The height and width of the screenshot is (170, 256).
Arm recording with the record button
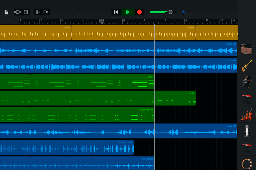[139, 12]
